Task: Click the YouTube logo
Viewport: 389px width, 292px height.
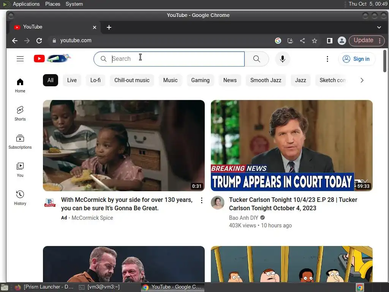Action: coord(52,59)
